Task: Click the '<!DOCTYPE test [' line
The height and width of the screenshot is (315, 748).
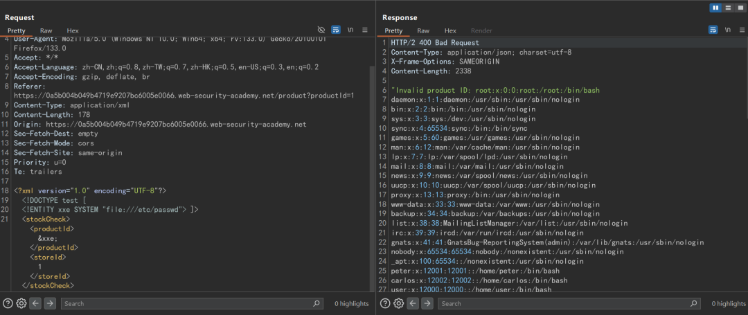Action: (x=53, y=199)
